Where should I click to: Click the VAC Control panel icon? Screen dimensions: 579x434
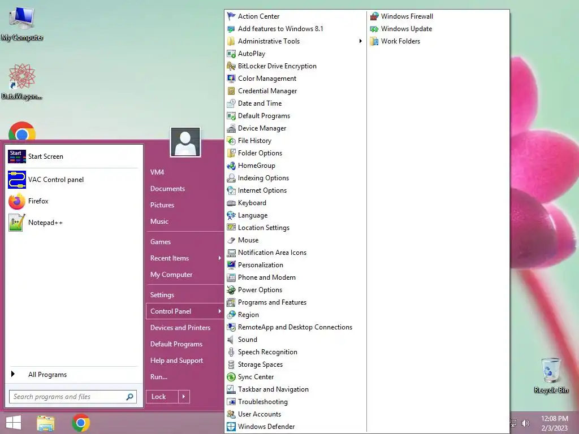click(17, 180)
